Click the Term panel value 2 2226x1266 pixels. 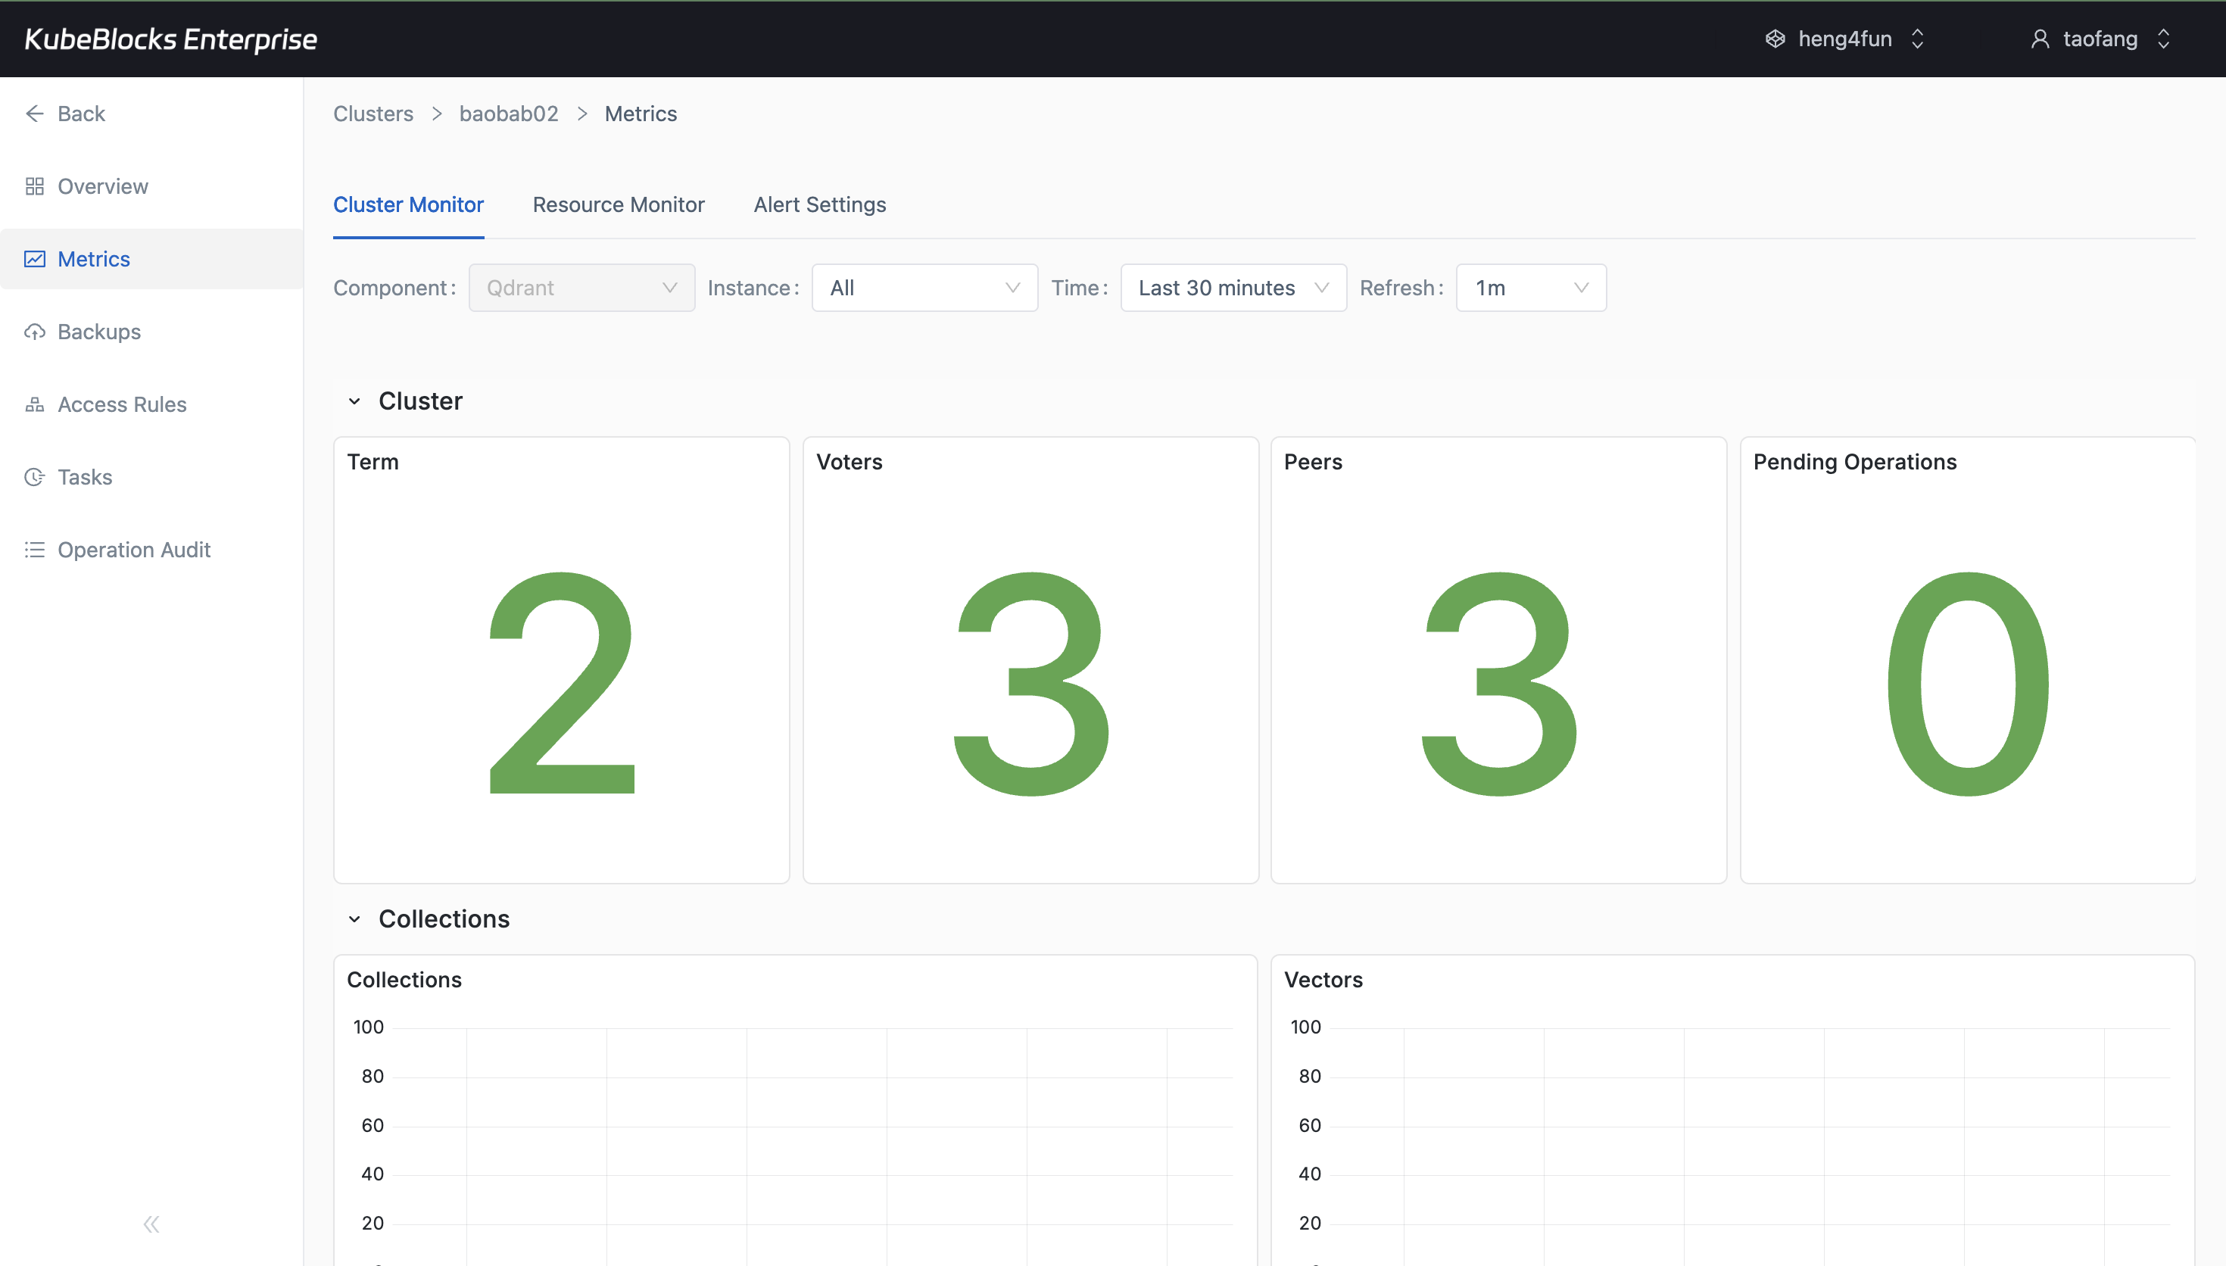(x=562, y=682)
